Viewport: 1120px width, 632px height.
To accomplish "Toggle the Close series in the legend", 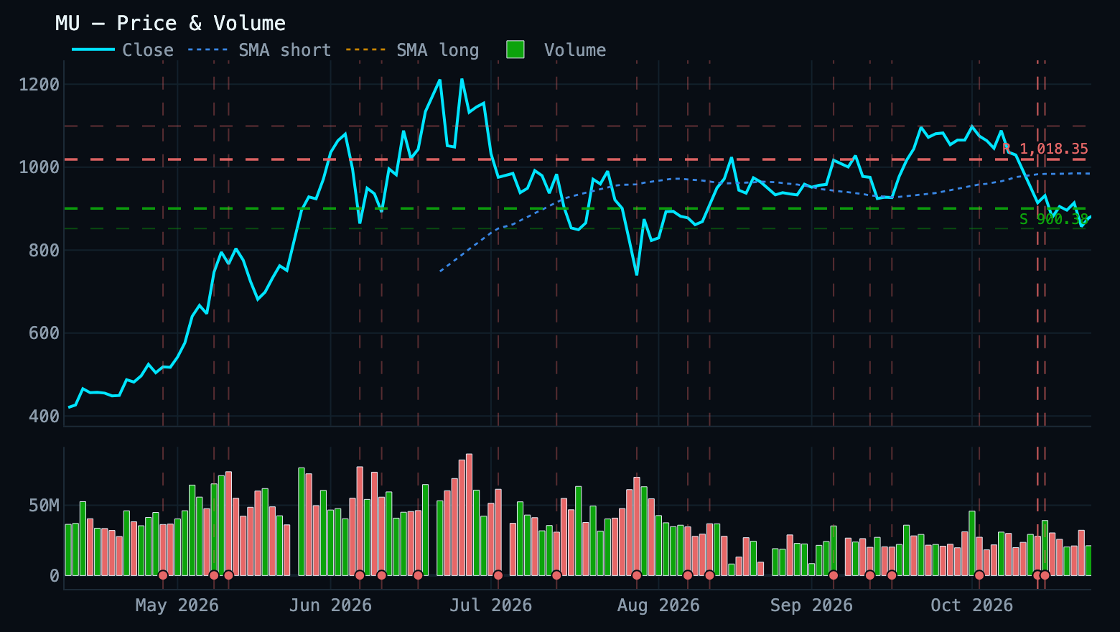I will point(123,50).
